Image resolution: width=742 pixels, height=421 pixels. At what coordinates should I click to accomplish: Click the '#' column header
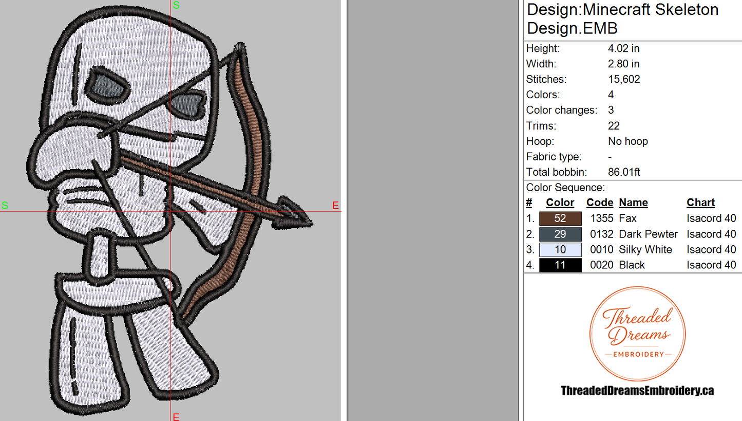tap(529, 203)
